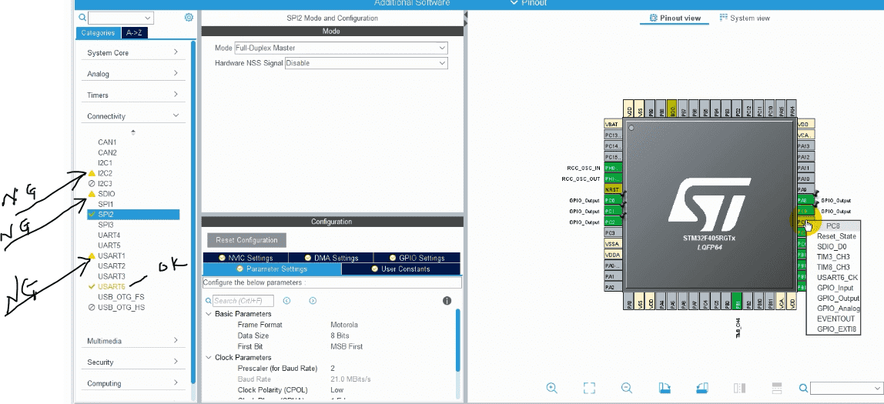884x404 pixels.
Task: Select I2C2 in connectivity list
Action: point(105,173)
